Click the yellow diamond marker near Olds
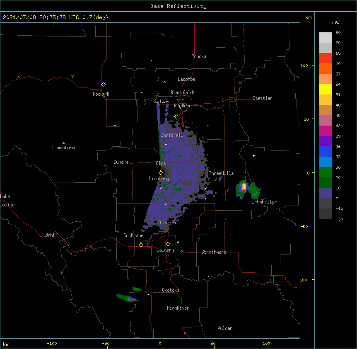The width and height of the screenshot is (357, 349). 161,173
